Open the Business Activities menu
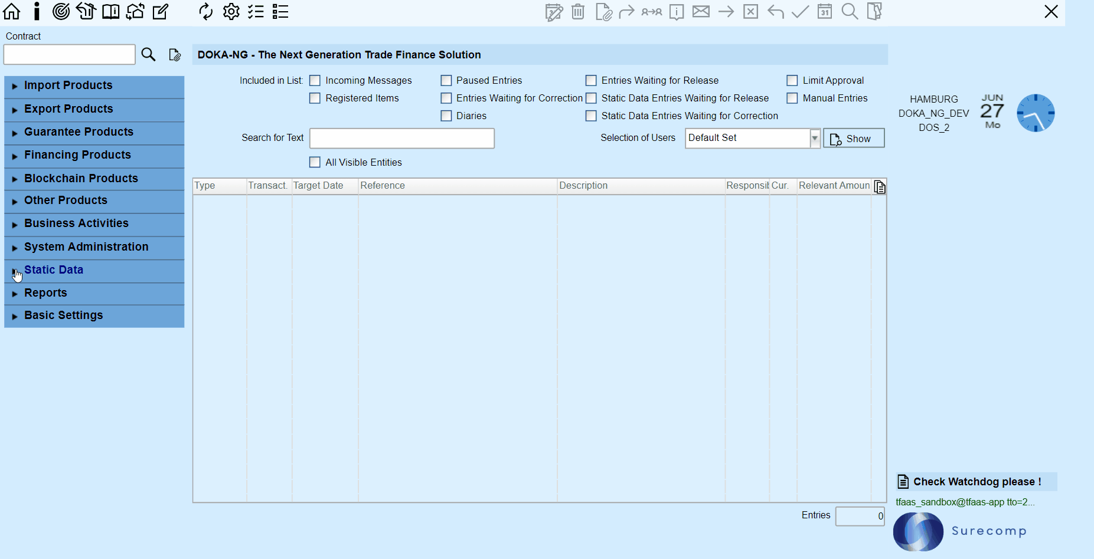Viewport: 1094px width, 559px height. pos(94,224)
